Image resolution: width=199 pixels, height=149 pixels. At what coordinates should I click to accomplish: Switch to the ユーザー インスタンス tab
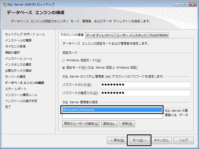click(132, 35)
